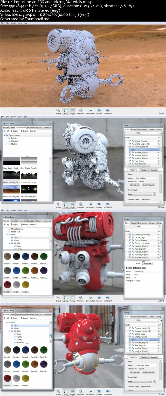Pick purple Paint Gloss swatch in Scene Information frame
The image size is (166, 396).
coord(44,270)
